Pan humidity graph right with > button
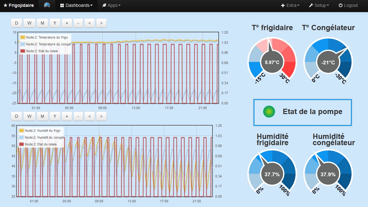Screen dimensions: 368x207 coord(101,116)
